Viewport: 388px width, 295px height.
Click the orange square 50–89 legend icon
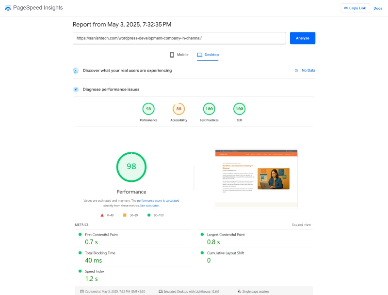coord(125,215)
